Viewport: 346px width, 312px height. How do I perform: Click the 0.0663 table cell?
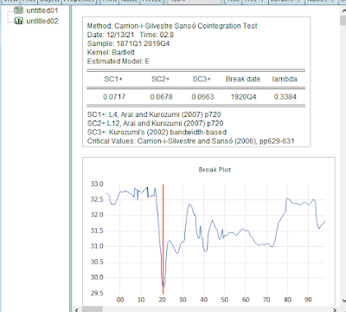pos(202,97)
